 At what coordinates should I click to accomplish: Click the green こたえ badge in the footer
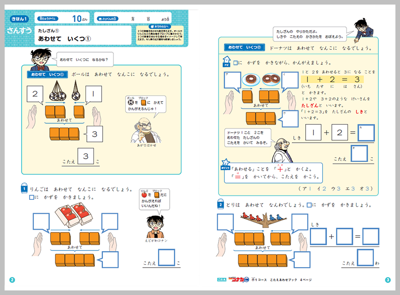[x=222, y=280]
